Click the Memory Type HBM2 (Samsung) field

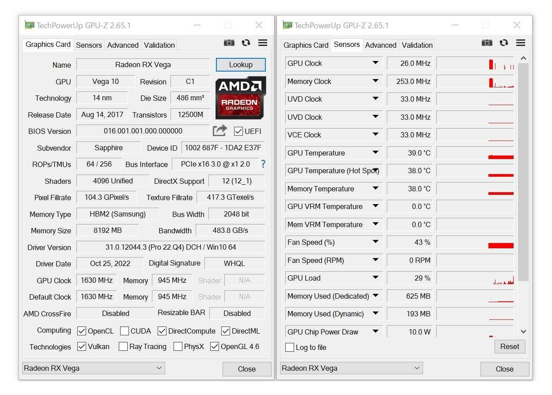[117, 214]
